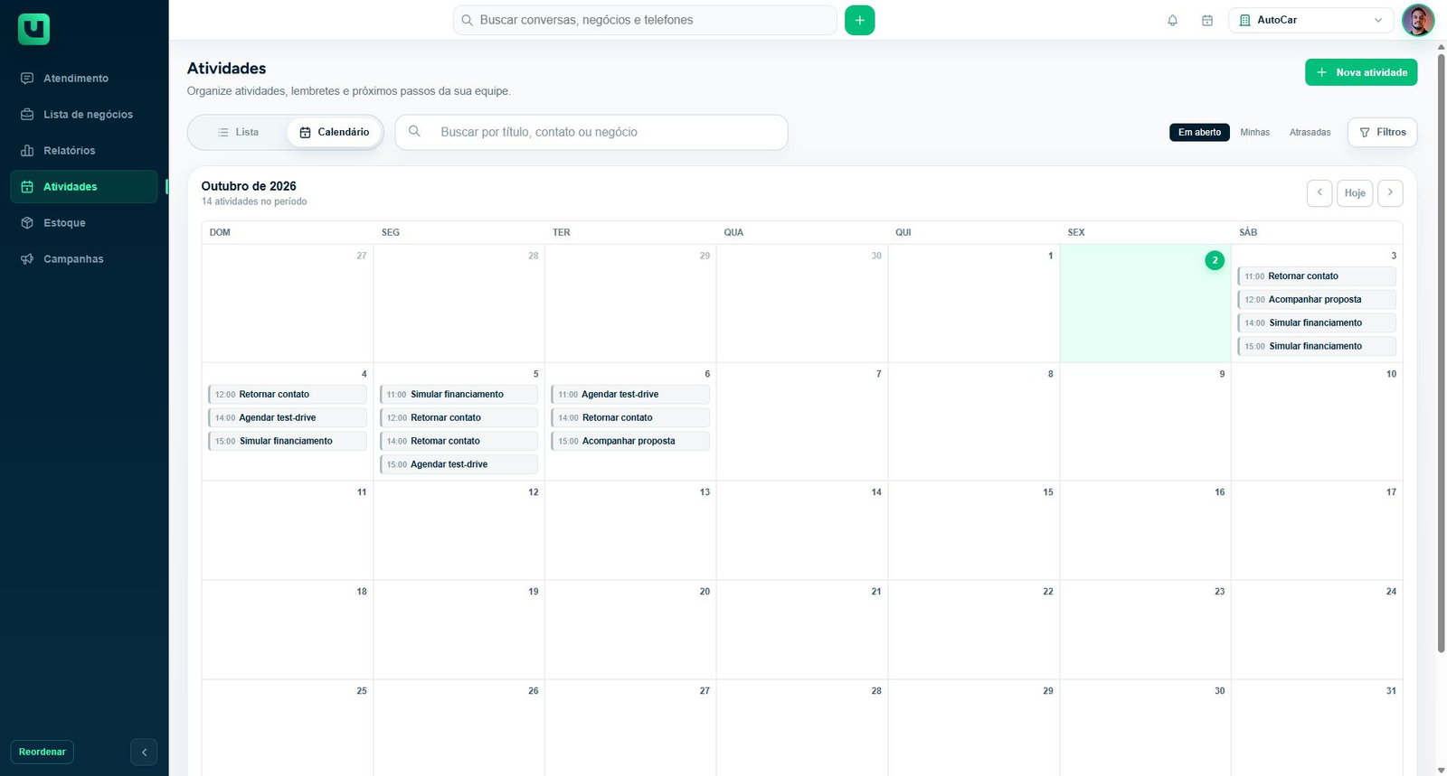Select the Atrasadas filter
Screen dimensions: 1447x776
click(x=1310, y=132)
